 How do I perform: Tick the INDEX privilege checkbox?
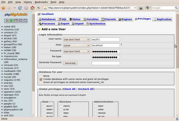(x=61, y=113)
